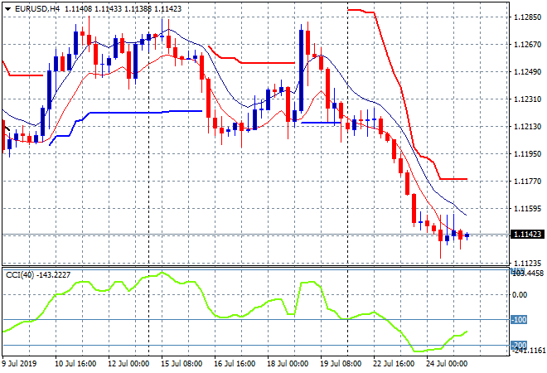Select the EURUSD,H4 chart title text
This screenshot has width=547, height=373.
(x=37, y=8)
